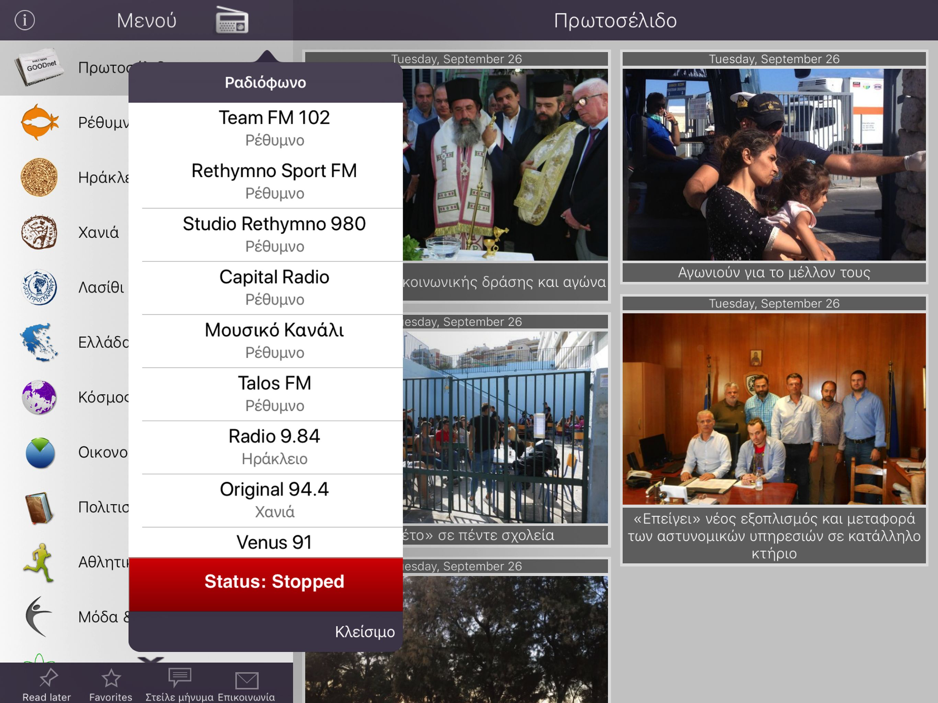Select the Chania coin icon
Image resolution: width=938 pixels, height=703 pixels.
pos(39,232)
